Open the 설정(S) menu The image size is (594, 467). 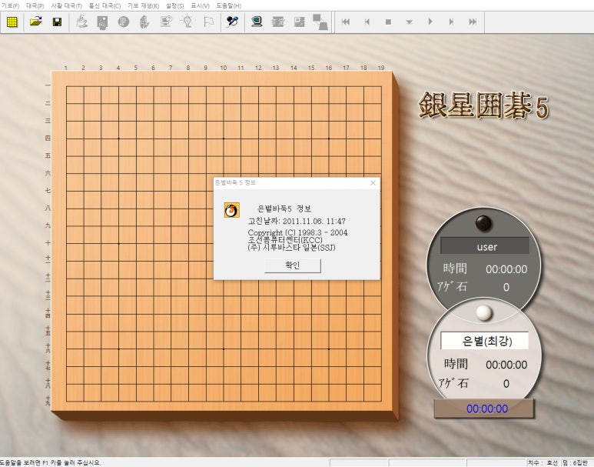click(x=174, y=5)
